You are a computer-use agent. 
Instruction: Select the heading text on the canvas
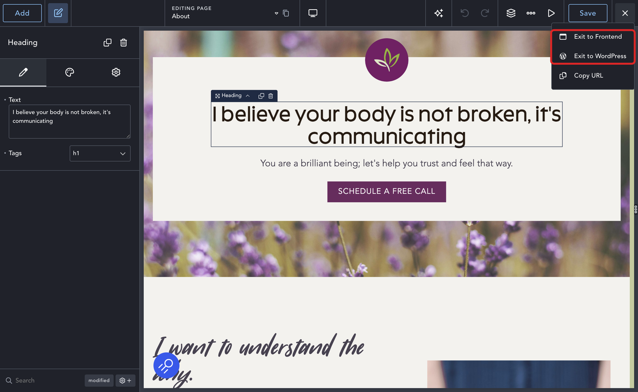(x=386, y=125)
